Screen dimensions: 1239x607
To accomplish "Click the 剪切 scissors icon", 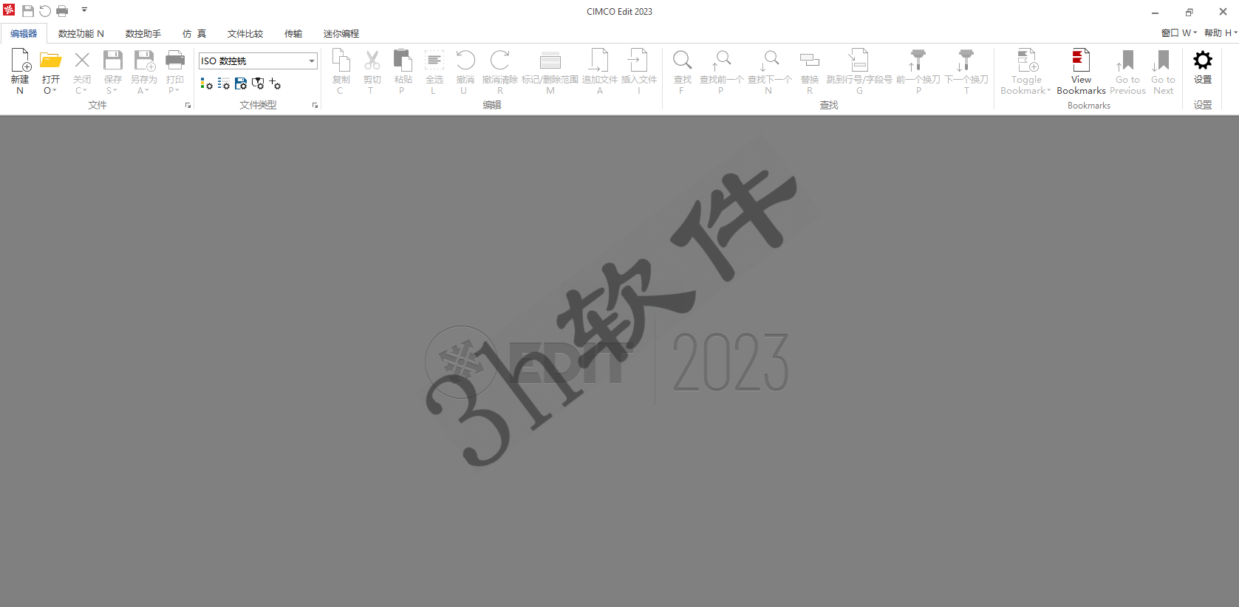I will click(372, 61).
